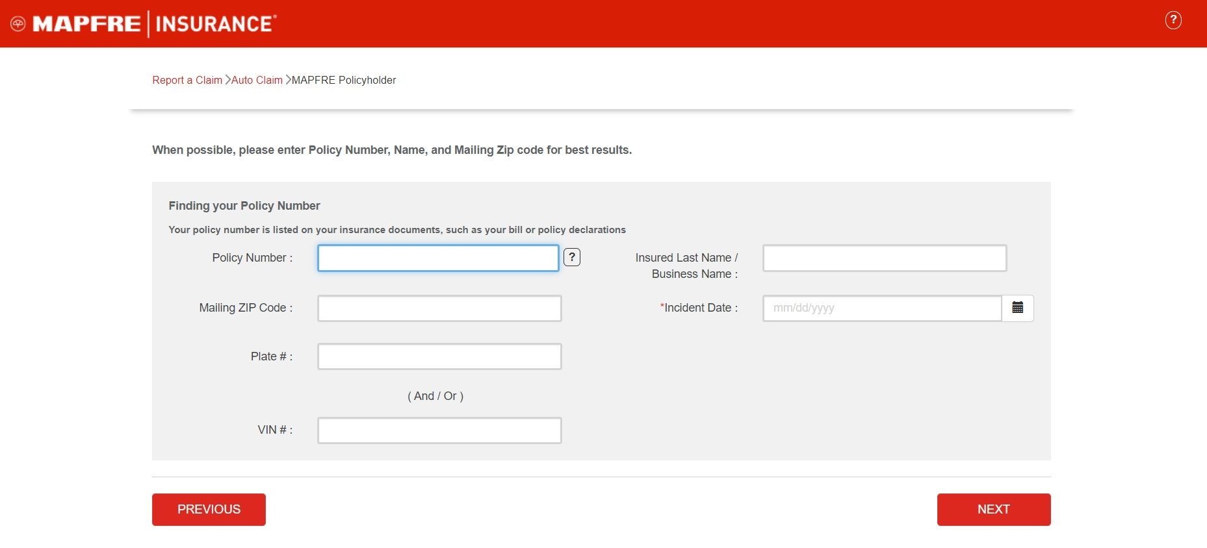Focus the Policy Number input field

(438, 258)
